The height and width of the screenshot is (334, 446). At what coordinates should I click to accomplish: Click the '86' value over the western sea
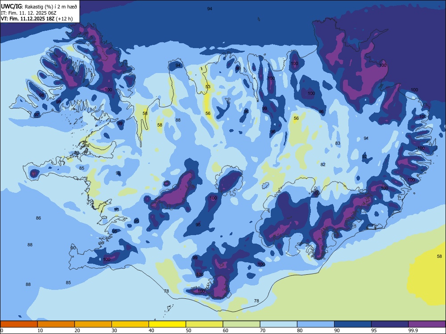pyautogui.click(x=38, y=218)
